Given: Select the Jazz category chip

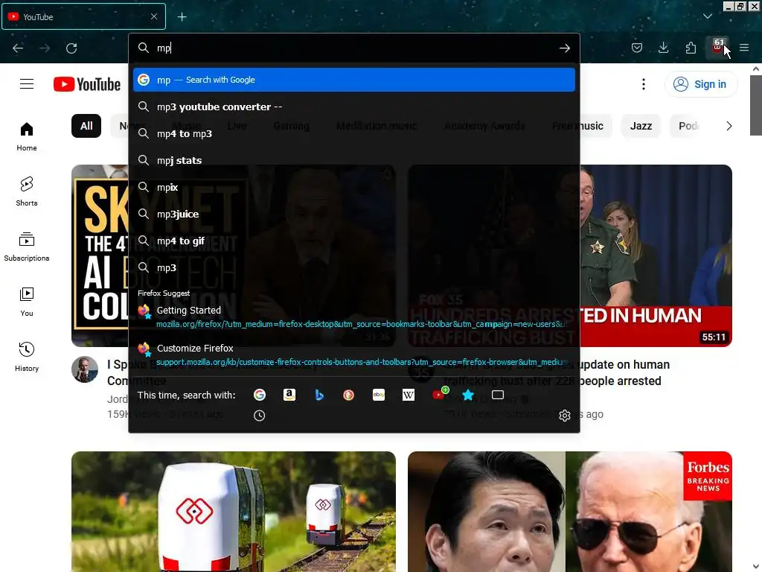Looking at the screenshot, I should (x=641, y=126).
